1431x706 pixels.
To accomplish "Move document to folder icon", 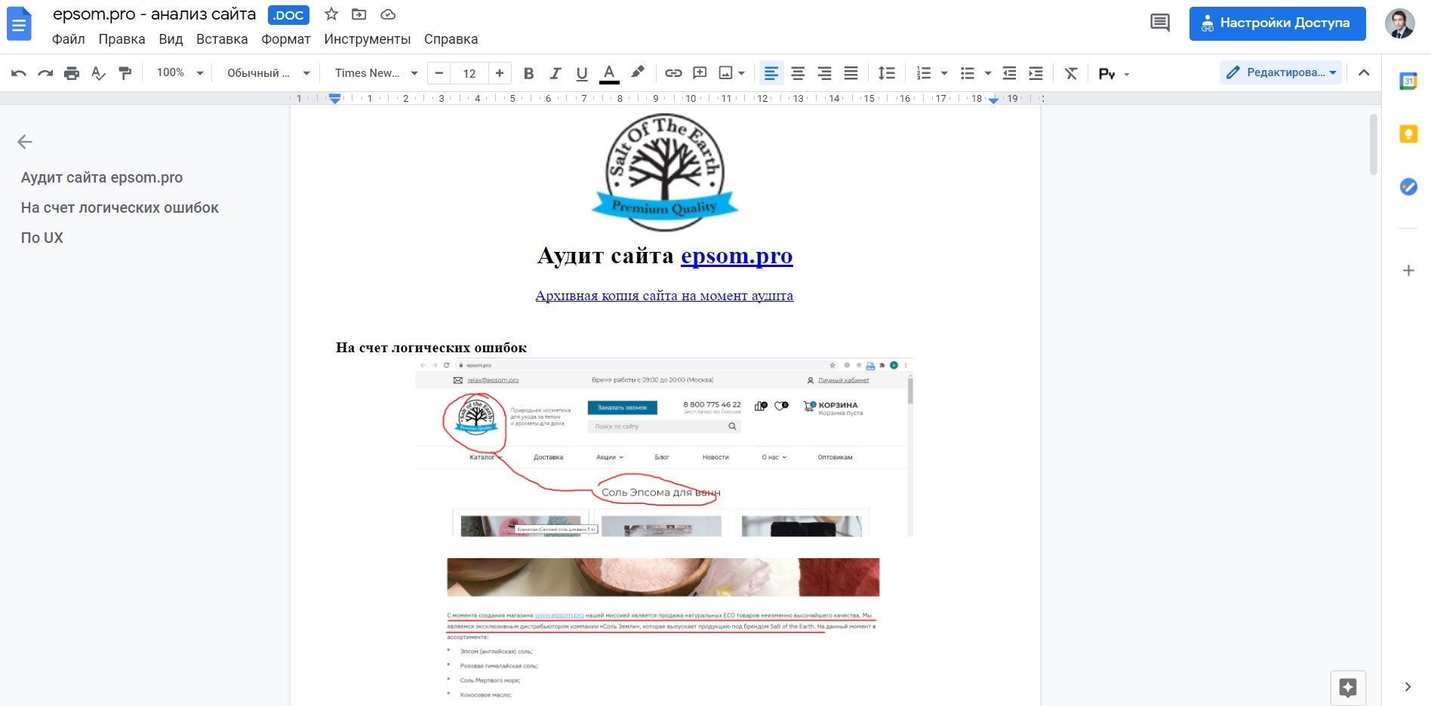I will click(359, 14).
